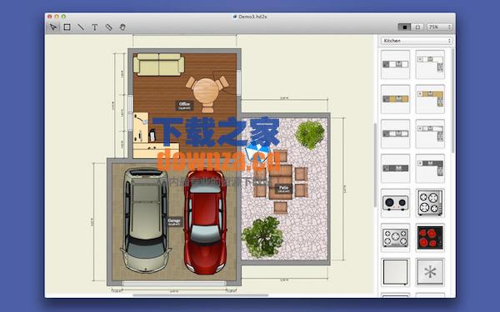This screenshot has width=500, height=312.
Task: Choose the five-burner cooktop library item
Action: click(x=395, y=238)
